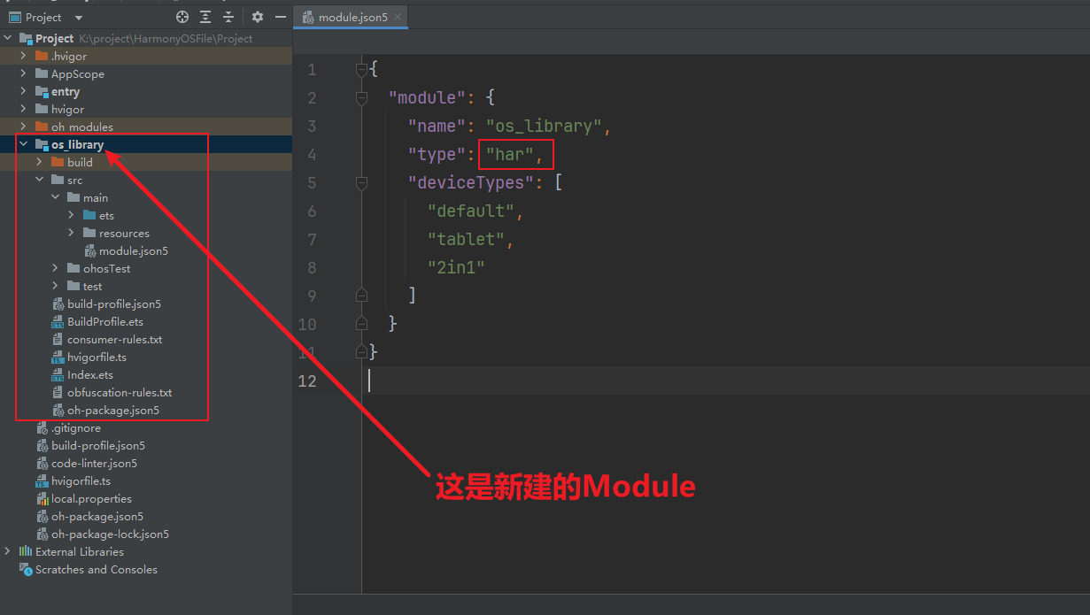
Task: Click the "2in1" string in the editor
Action: 456,267
